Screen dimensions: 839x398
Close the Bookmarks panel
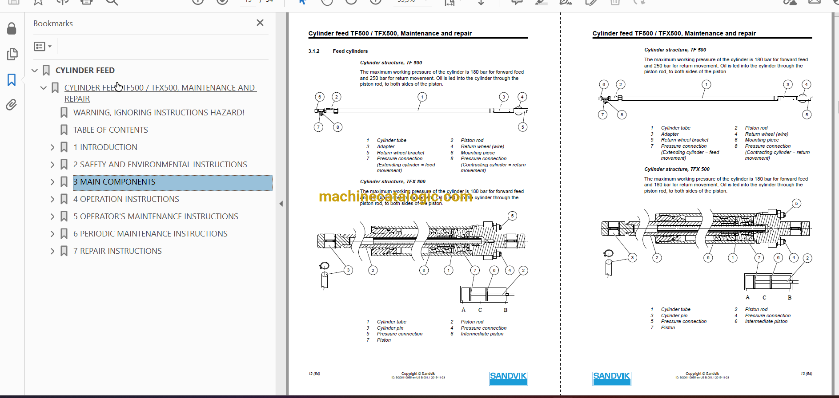[260, 23]
